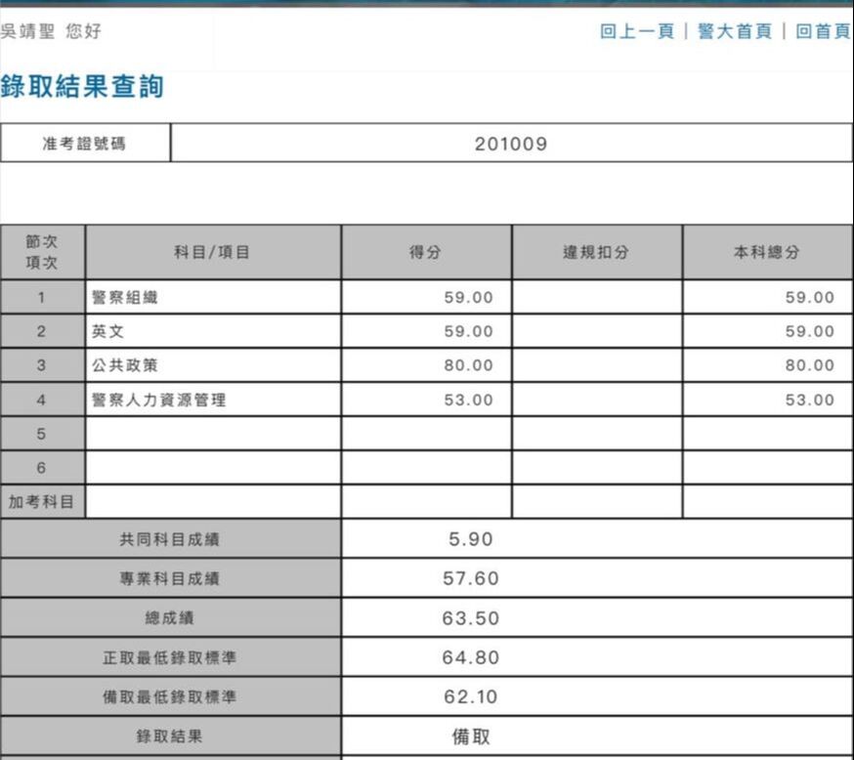The image size is (854, 760).
Task: Click the 科目/項目 column header
Action: click(211, 250)
